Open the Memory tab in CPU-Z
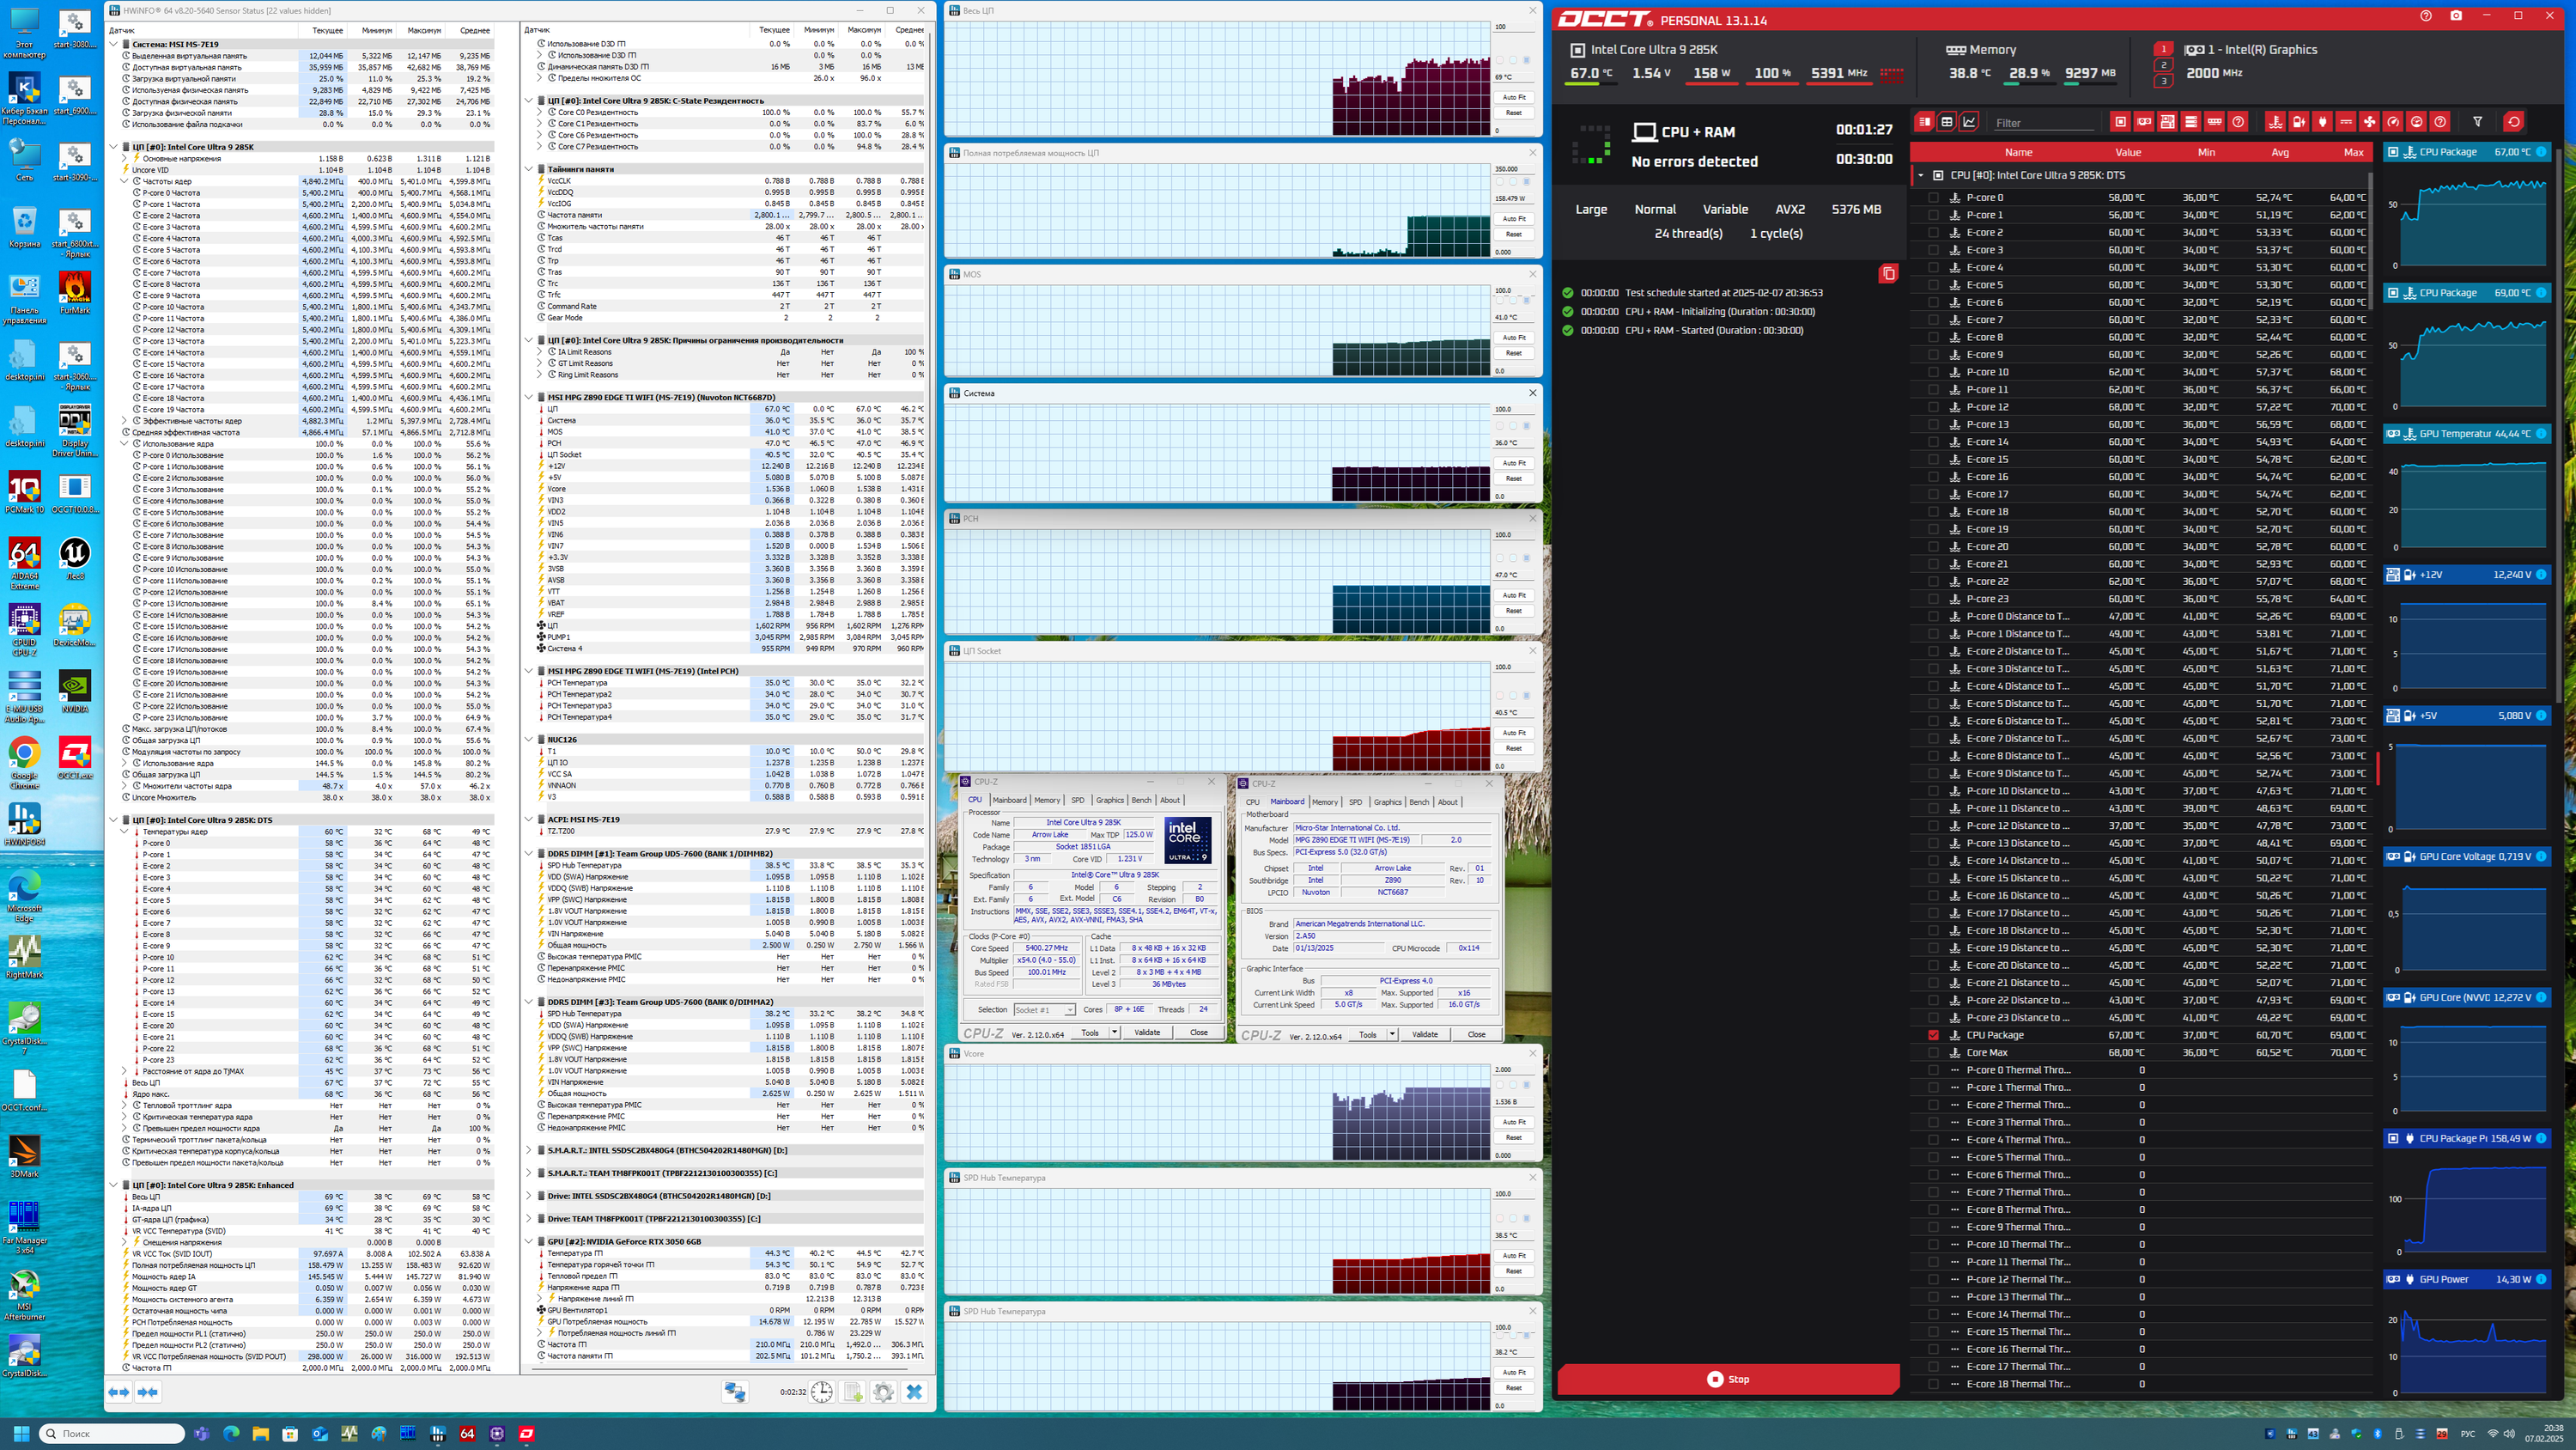 point(1047,801)
